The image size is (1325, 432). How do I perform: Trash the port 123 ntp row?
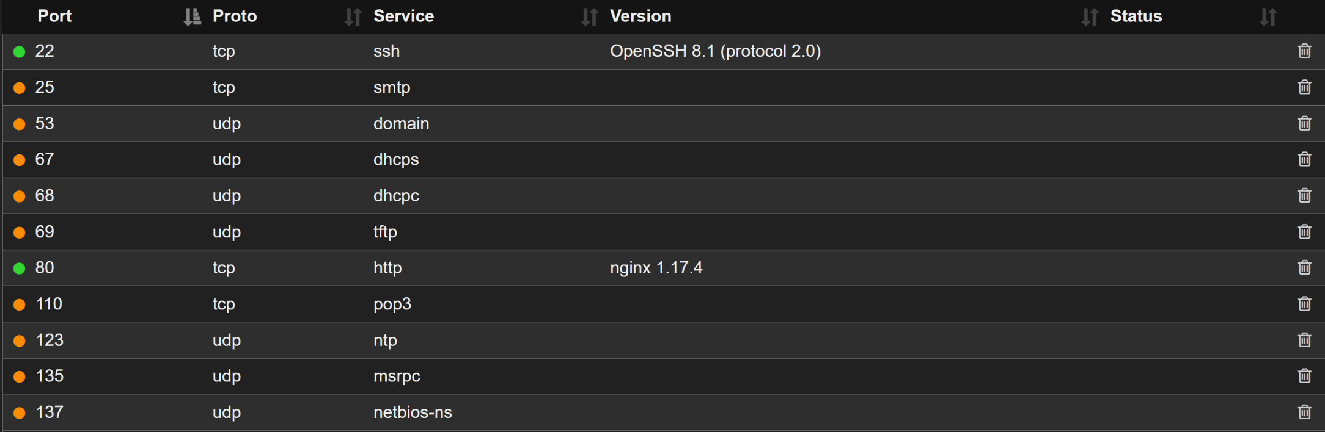click(1304, 340)
